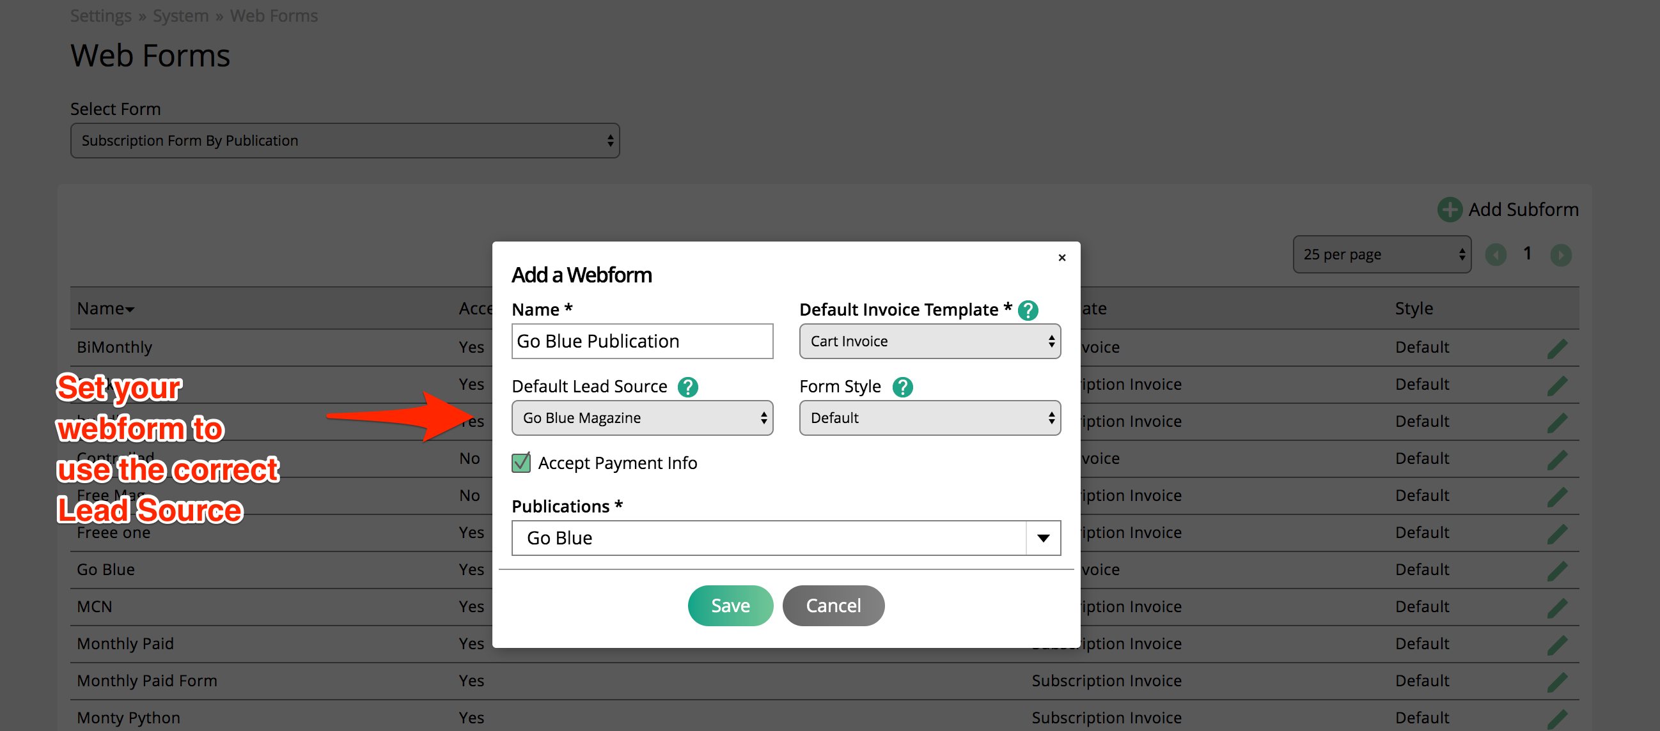Save the new webform

(x=730, y=605)
